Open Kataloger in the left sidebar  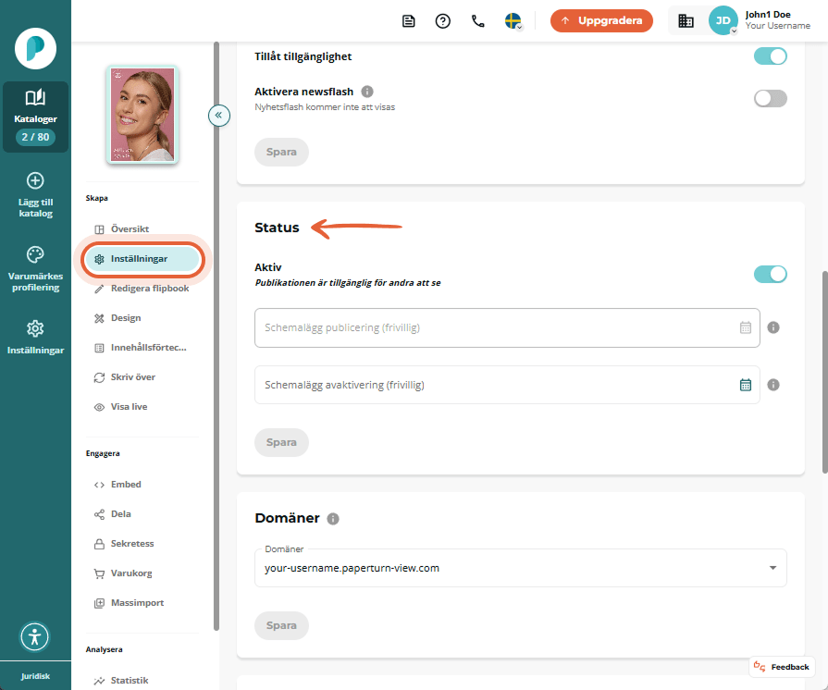(35, 117)
